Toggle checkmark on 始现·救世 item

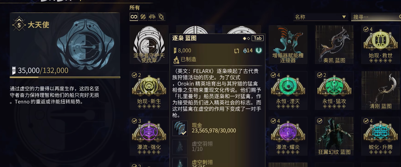[366, 29]
